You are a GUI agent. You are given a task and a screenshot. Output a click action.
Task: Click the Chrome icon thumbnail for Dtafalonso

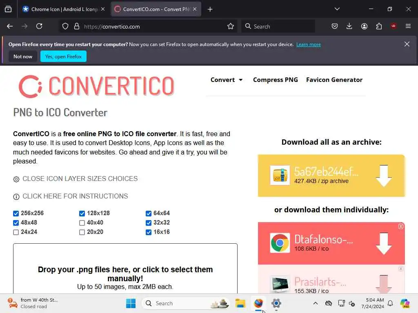pos(280,243)
